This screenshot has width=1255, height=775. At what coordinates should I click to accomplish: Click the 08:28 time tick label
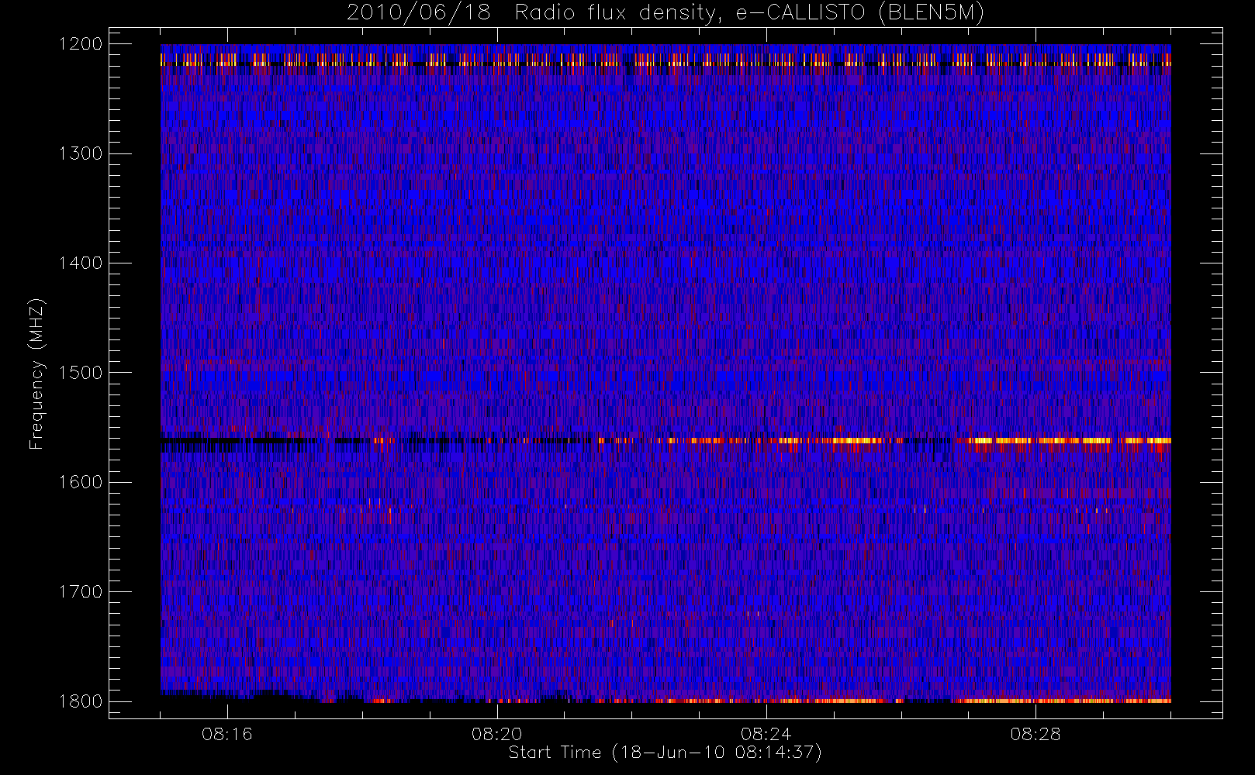1035,734
